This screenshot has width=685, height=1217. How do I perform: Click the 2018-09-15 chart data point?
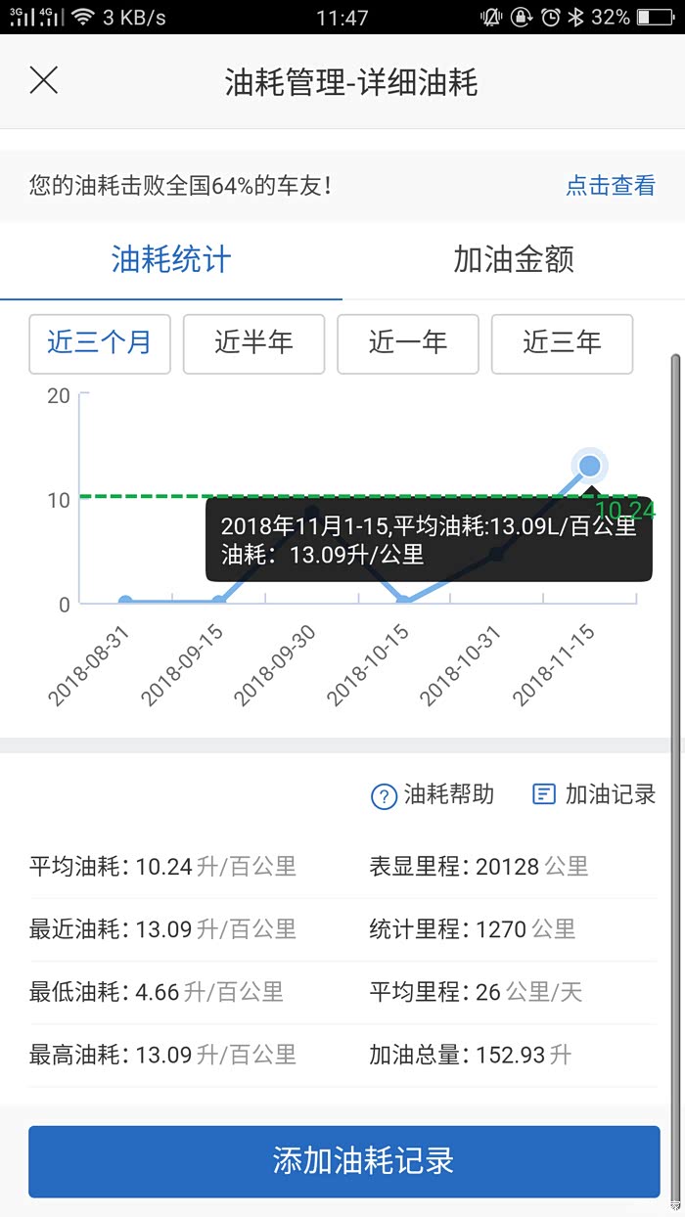point(219,602)
